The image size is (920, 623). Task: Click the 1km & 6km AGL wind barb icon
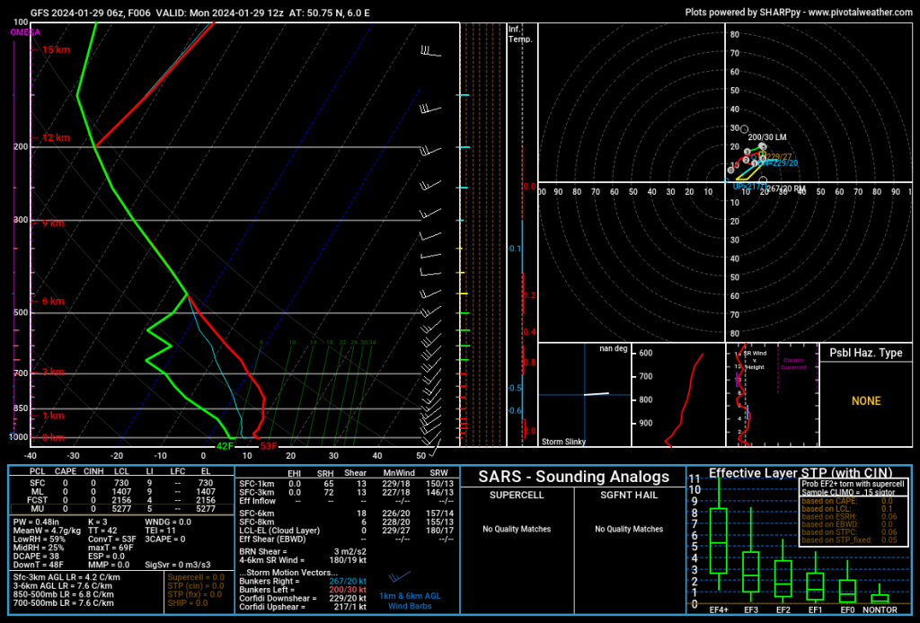click(400, 577)
